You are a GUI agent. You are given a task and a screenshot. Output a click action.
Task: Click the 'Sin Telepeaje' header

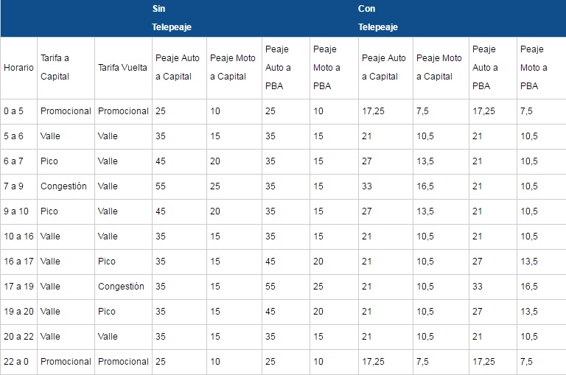pyautogui.click(x=172, y=18)
